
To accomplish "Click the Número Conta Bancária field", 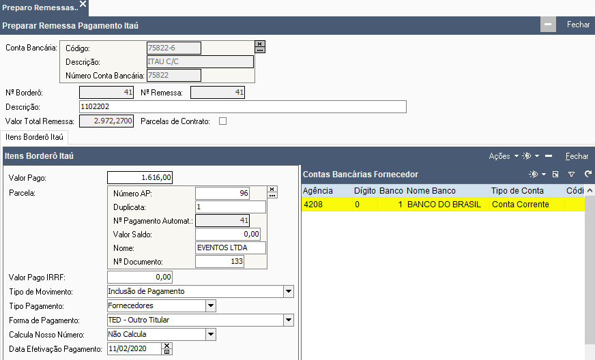I will pyautogui.click(x=174, y=75).
